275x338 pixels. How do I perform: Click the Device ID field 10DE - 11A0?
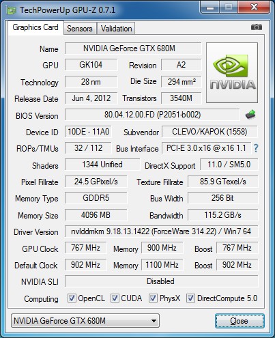point(88,132)
